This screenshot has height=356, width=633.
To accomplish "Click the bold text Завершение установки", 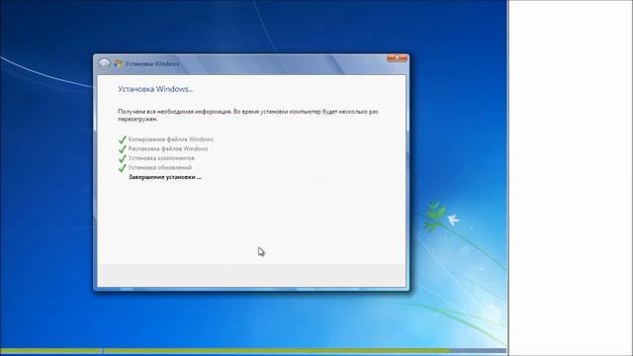I will 165,177.
